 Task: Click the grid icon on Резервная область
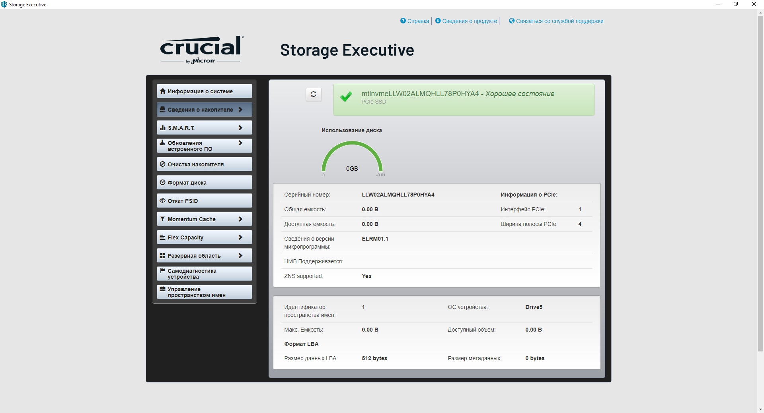click(x=162, y=255)
